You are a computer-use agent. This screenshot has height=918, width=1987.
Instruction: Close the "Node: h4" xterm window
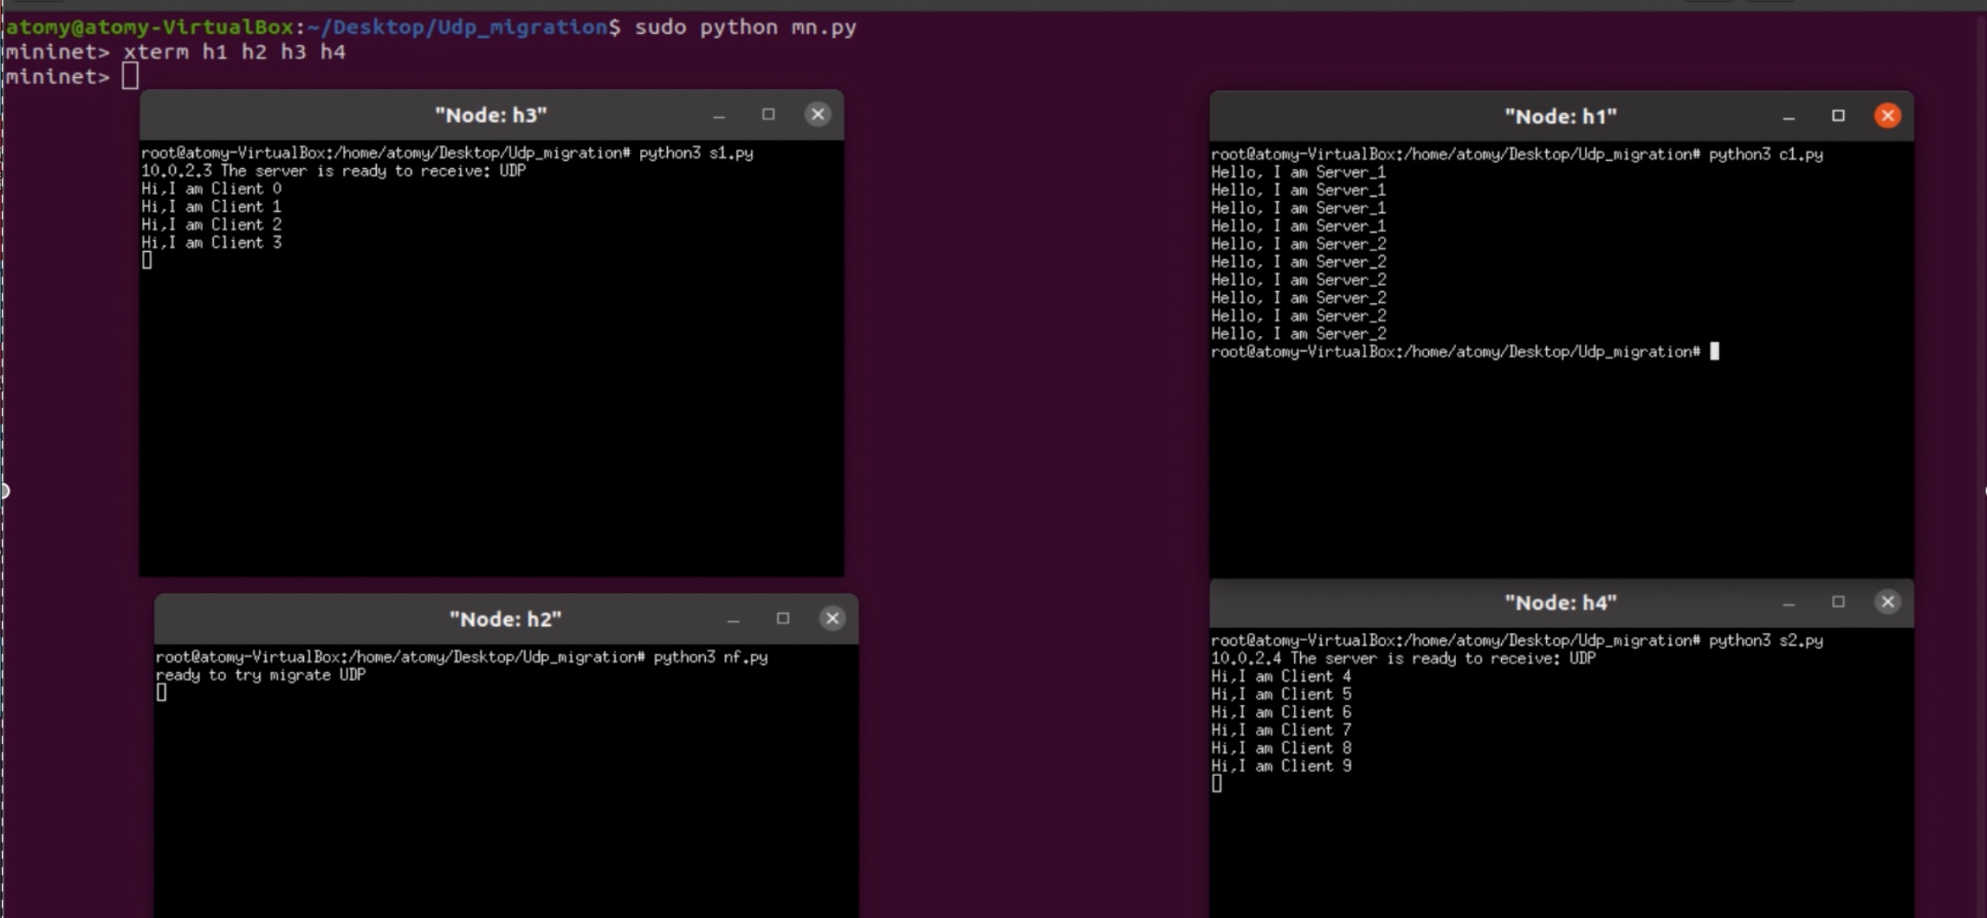1887,602
